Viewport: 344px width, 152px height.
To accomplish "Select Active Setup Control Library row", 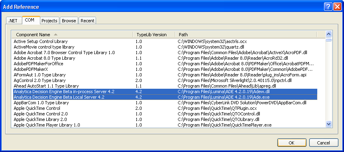I will click(165, 41).
